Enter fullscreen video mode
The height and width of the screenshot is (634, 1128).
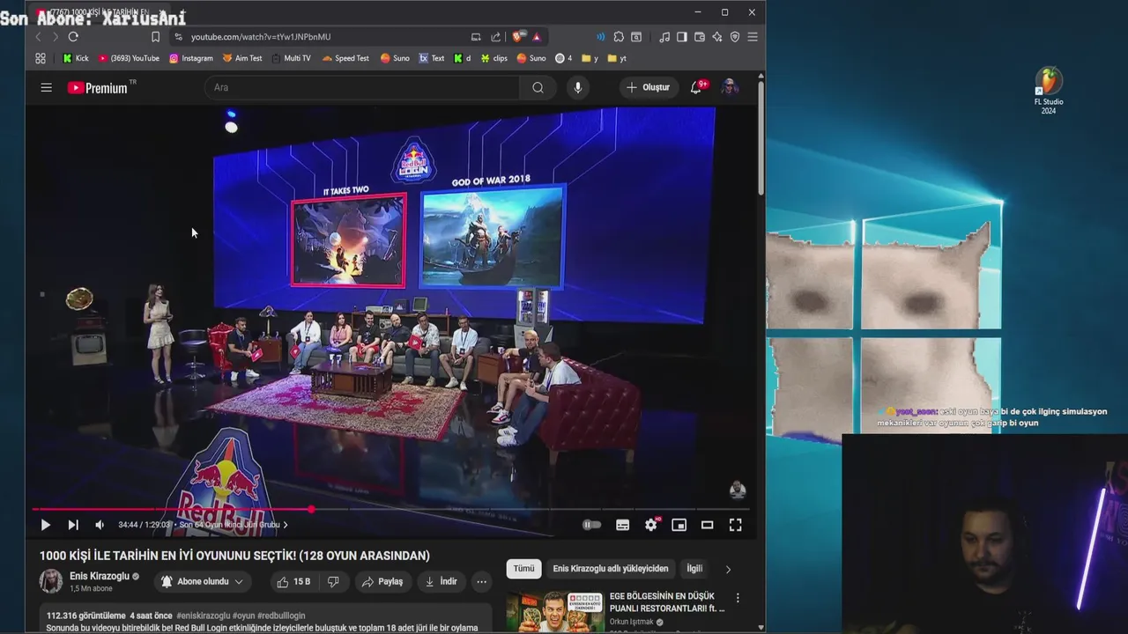pyautogui.click(x=735, y=525)
